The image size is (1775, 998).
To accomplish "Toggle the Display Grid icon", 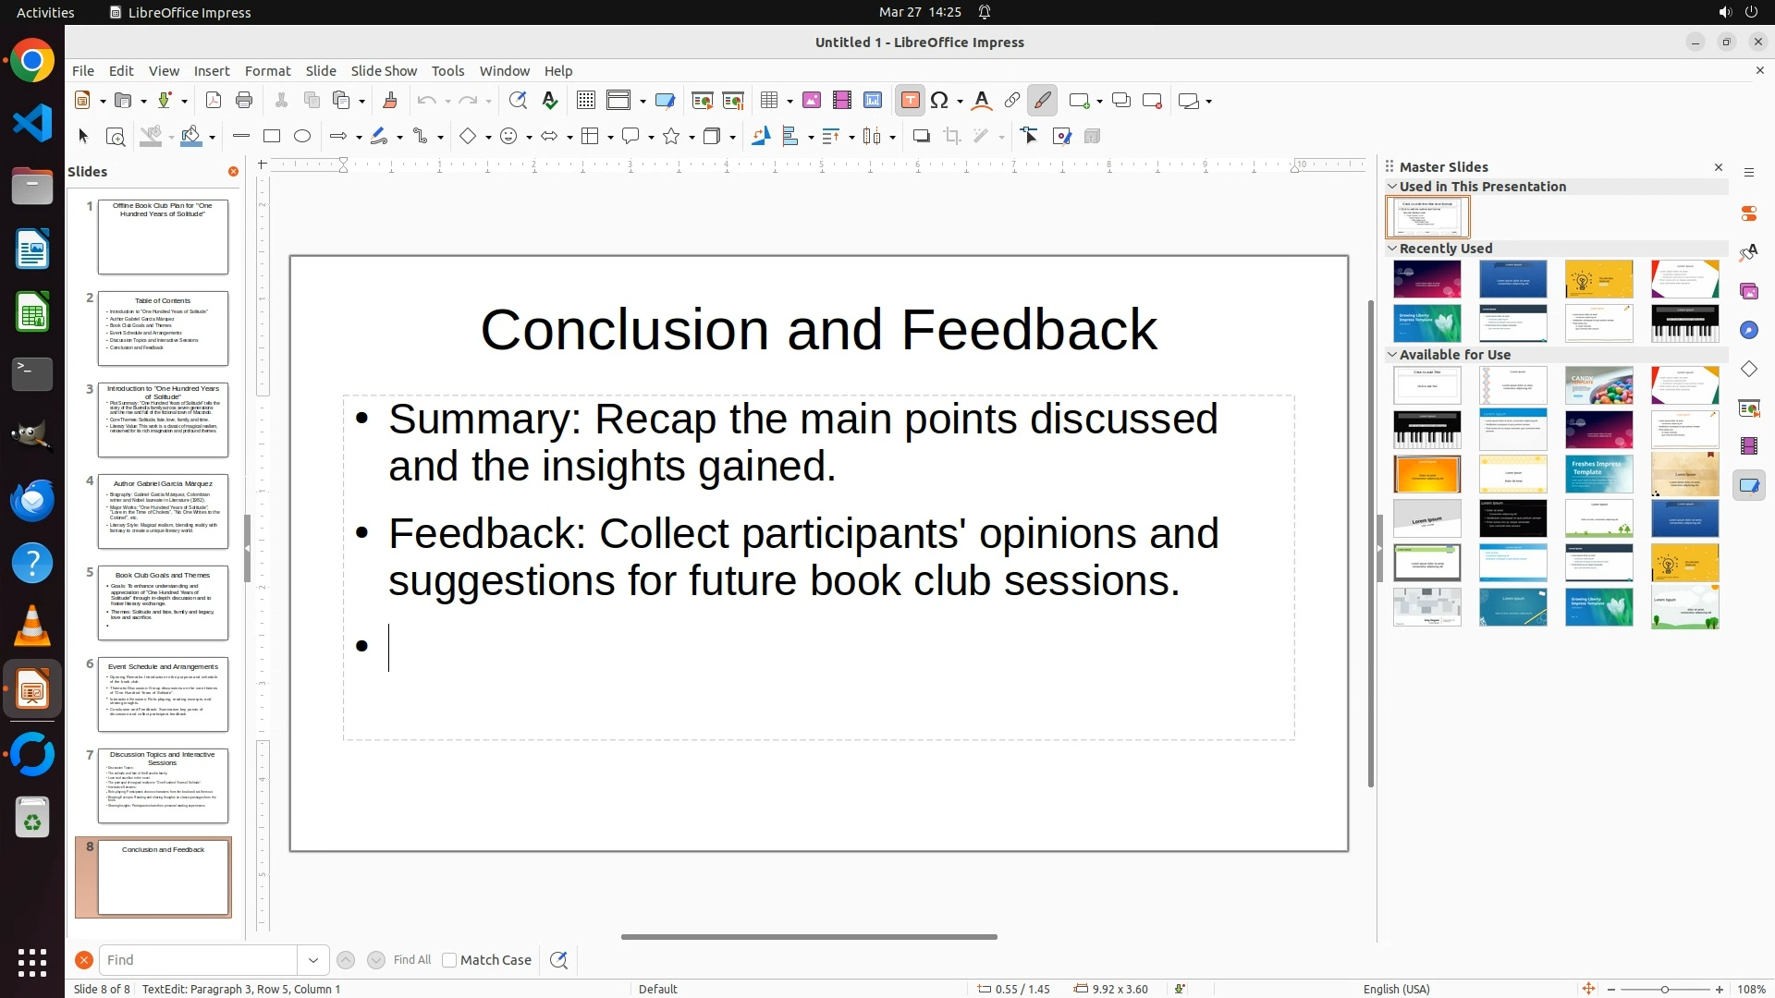I will (x=585, y=101).
